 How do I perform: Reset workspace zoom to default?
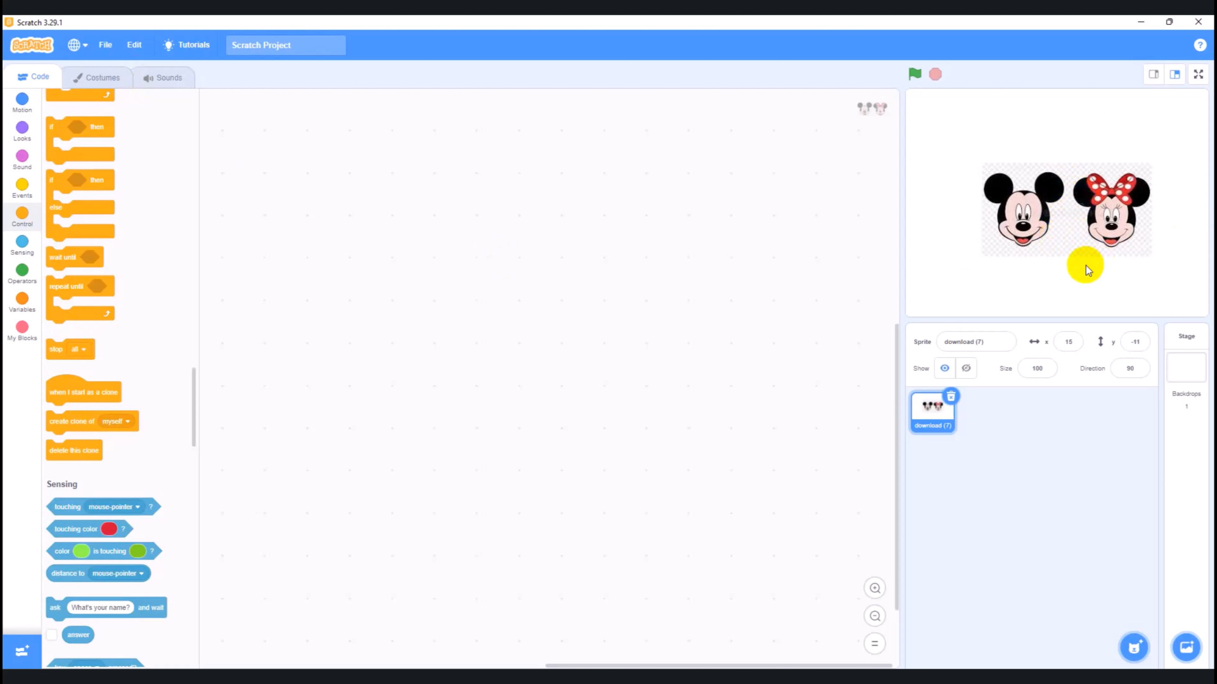[x=875, y=643]
